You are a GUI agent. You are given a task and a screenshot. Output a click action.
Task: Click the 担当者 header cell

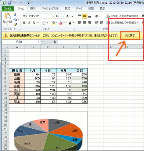click(17, 70)
